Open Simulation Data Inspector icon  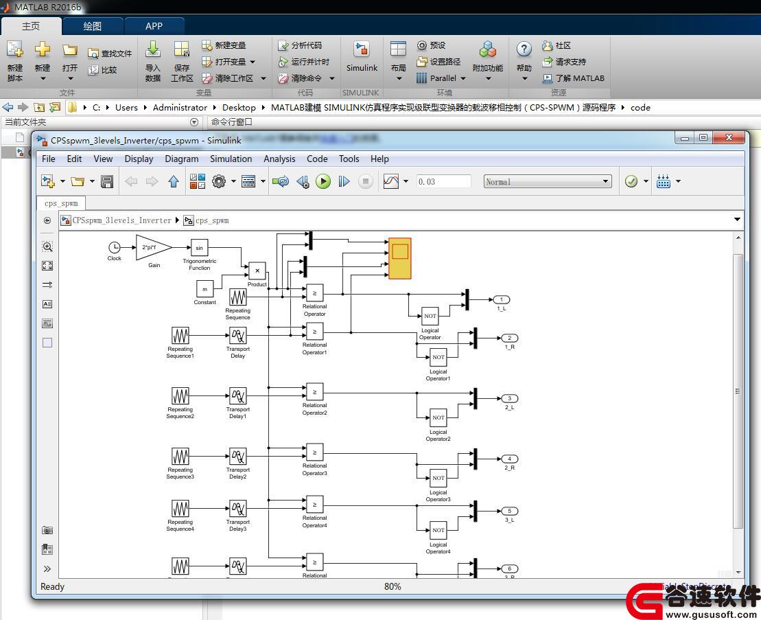tap(391, 181)
